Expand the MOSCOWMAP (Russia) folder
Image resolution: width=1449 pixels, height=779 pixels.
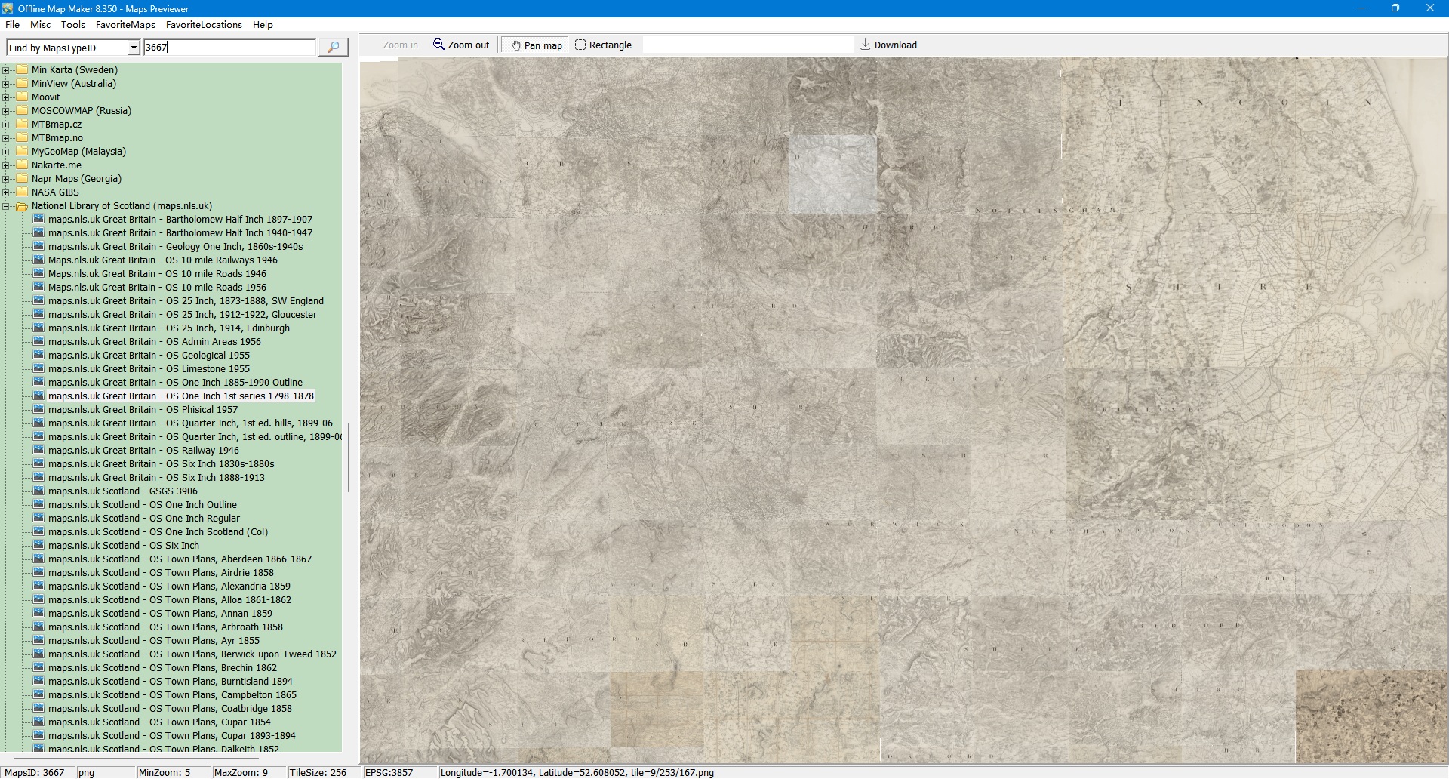tap(6, 111)
